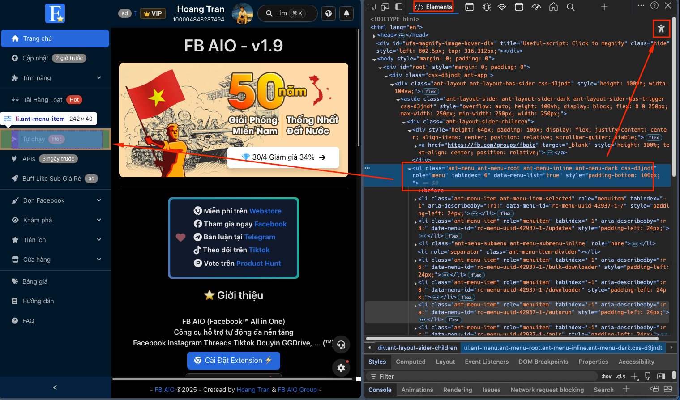Screen dimensions: 680x400
Task: Open the Product Hunt vote link
Action: pos(259,264)
